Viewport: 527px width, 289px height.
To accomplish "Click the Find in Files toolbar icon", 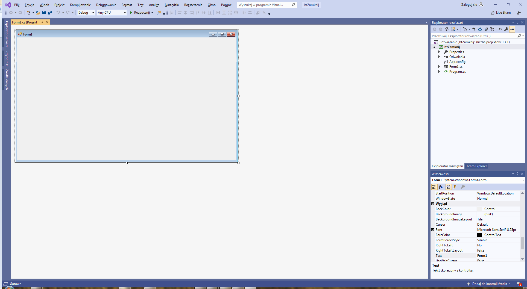I will pos(159,13).
